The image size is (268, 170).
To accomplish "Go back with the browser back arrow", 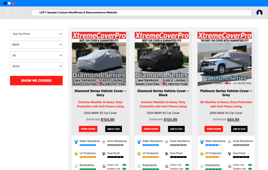I will (x=8, y=13).
